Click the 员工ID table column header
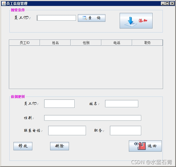This screenshot has width=176, height=167. pos(25,43)
